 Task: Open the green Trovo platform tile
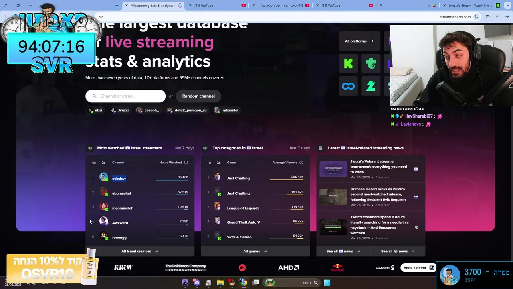(x=371, y=63)
